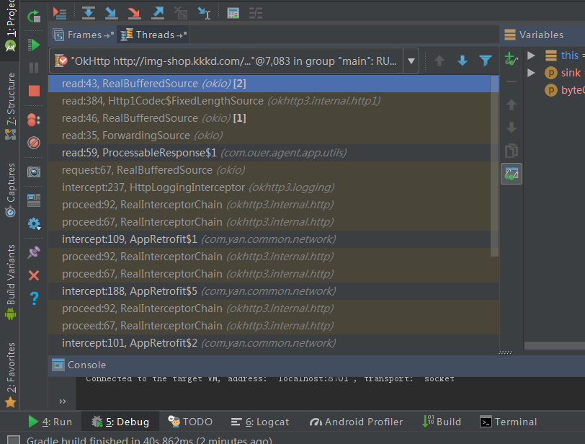Click the Get Thread Dump camera icon

(34, 172)
